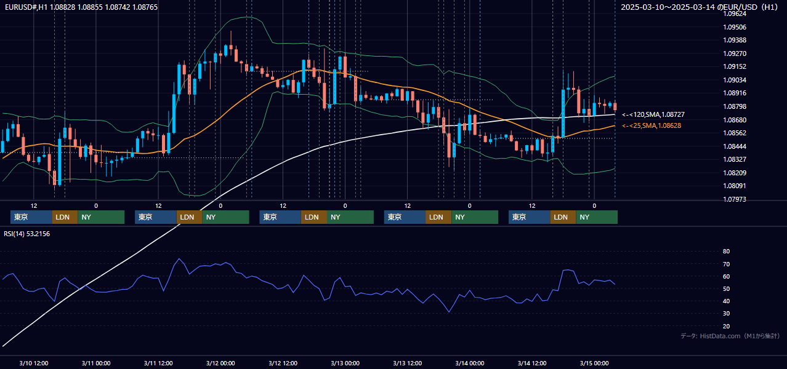Click the rightmost 東京 session box
Image resolution: width=787 pixels, height=369 pixels.
coord(530,217)
